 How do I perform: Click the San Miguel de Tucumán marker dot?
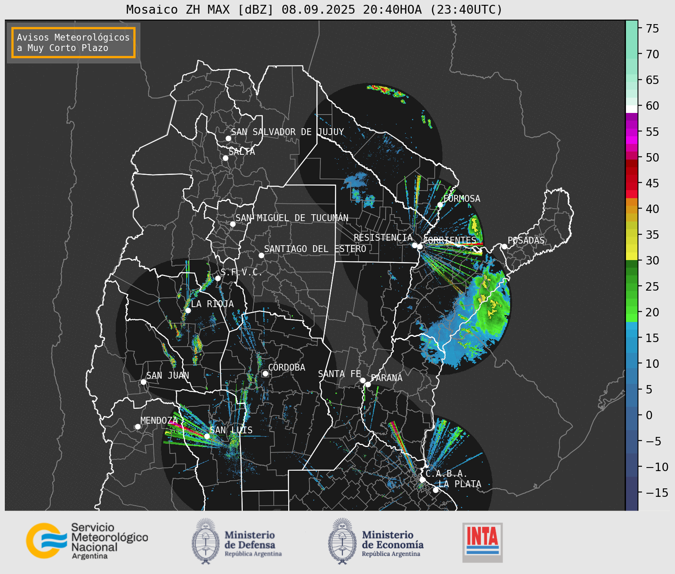click(233, 224)
